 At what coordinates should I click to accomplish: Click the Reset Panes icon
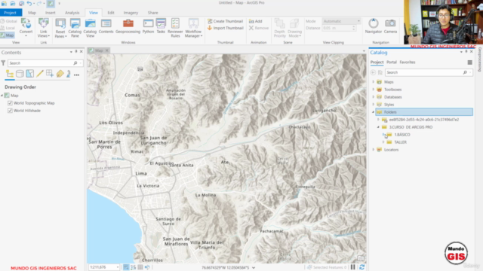[60, 28]
